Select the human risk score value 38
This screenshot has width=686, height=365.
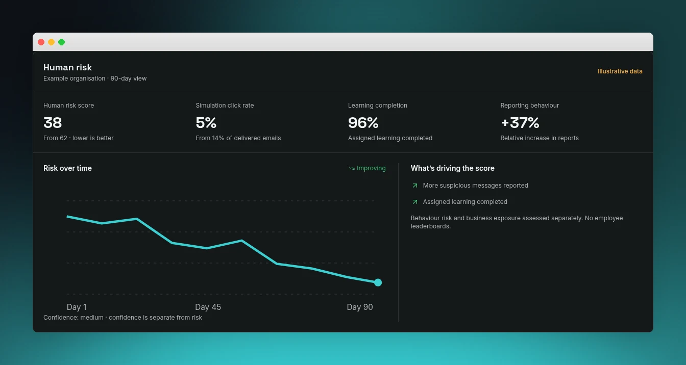53,123
